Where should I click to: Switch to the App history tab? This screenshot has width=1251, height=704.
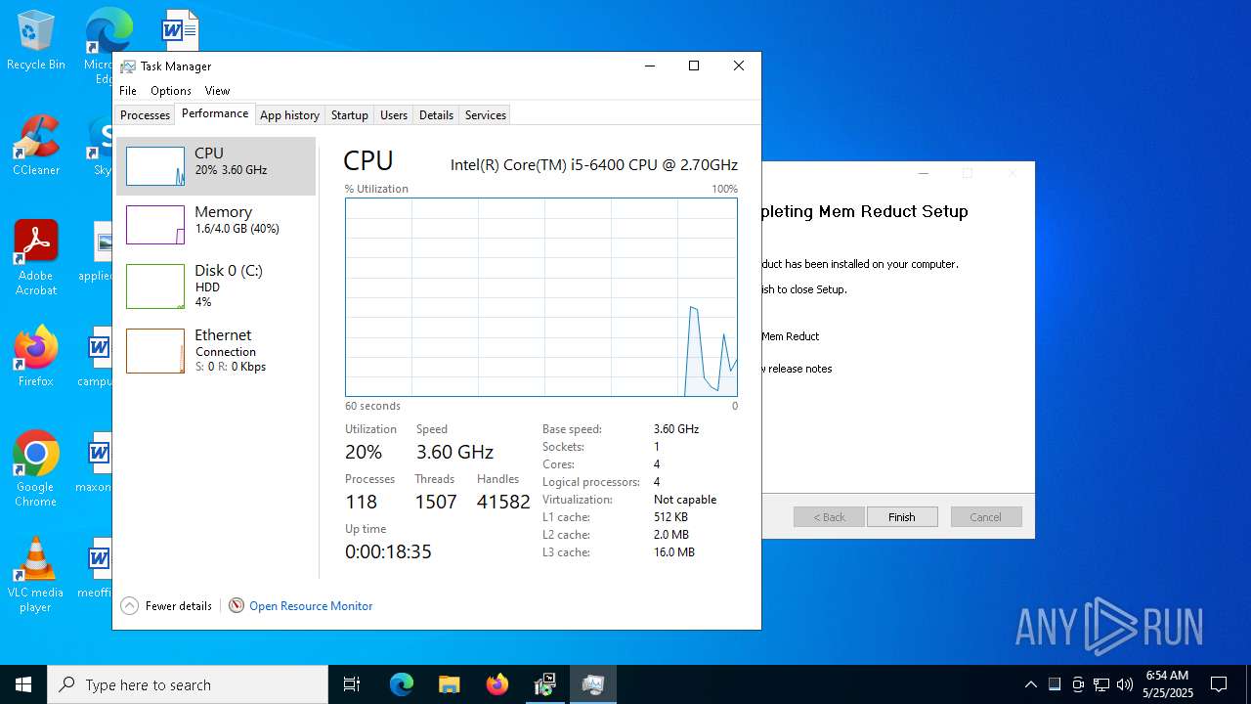tap(289, 115)
